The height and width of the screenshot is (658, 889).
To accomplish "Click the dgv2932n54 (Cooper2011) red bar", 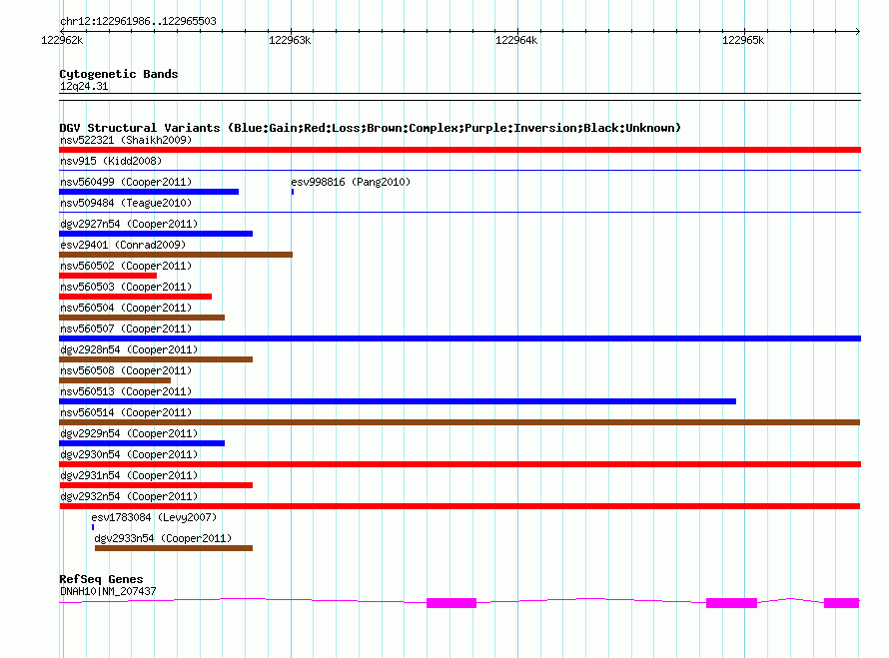I will [459, 506].
